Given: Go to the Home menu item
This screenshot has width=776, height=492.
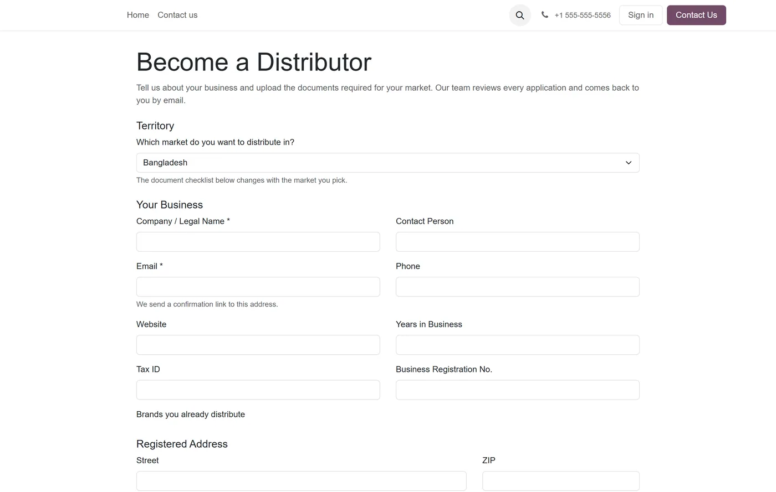Looking at the screenshot, I should (x=138, y=15).
